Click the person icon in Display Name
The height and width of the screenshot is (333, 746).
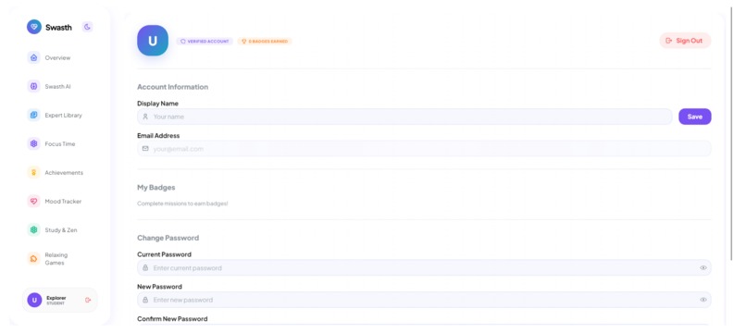coord(145,117)
